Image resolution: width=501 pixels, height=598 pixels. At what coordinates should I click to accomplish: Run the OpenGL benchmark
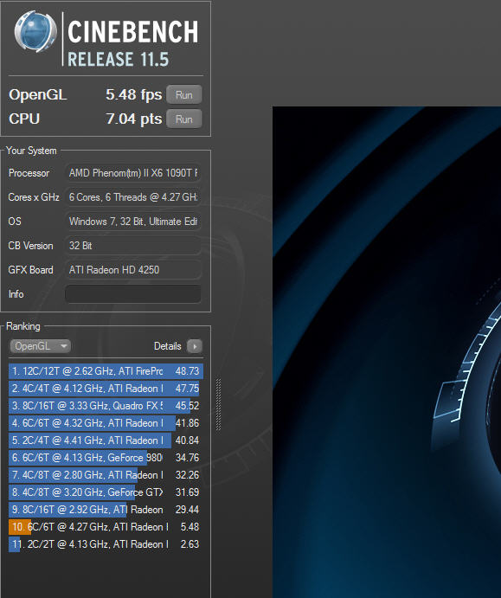click(183, 94)
